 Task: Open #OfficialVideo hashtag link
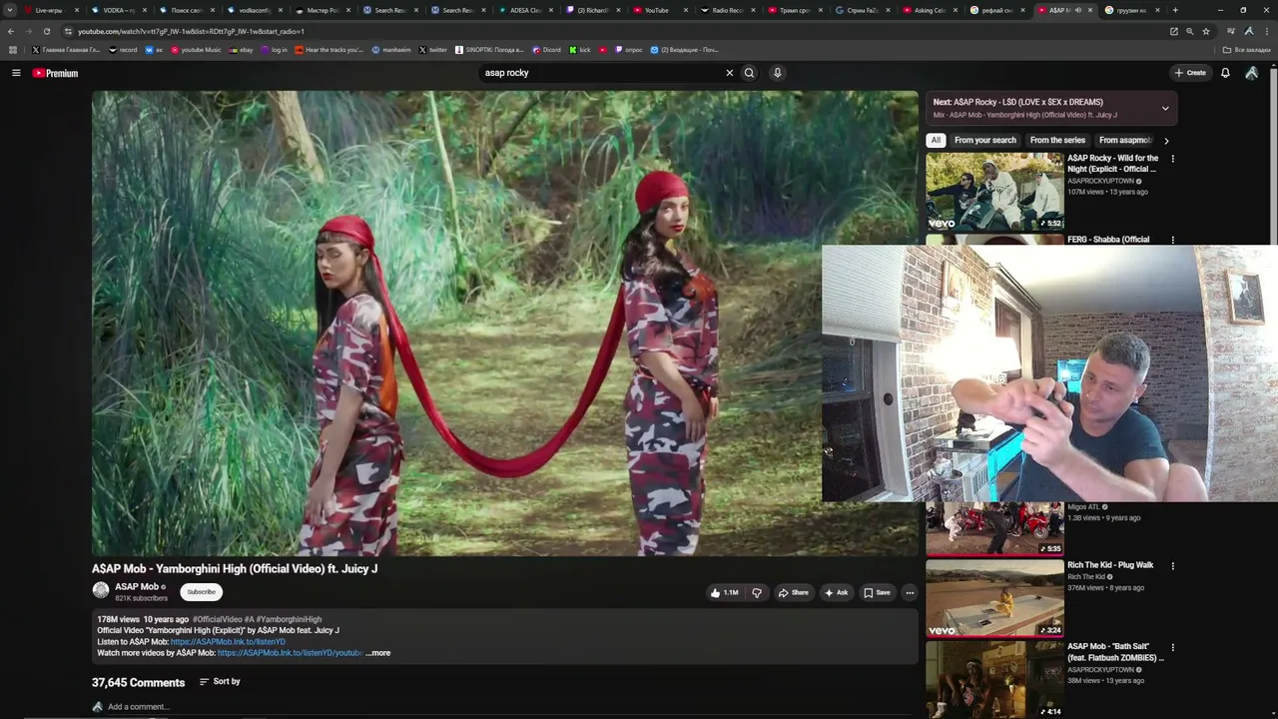217,619
